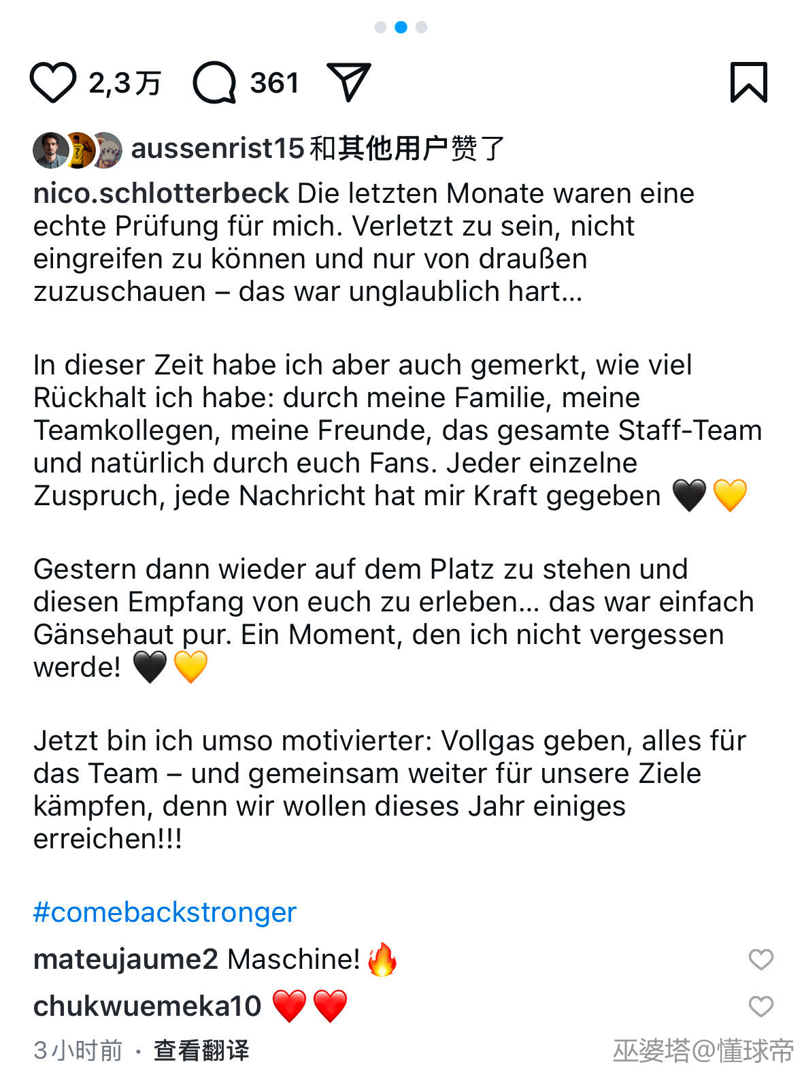This screenshot has width=802, height=1073.
Task: Like mateujaume2's comment heart
Action: coord(761,959)
